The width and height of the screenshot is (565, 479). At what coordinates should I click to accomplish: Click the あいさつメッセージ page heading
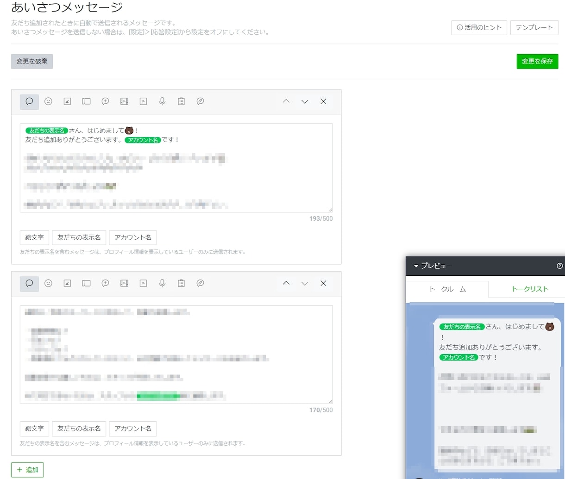pos(67,7)
